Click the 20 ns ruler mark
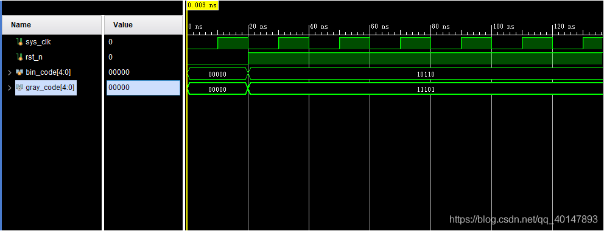This screenshot has width=604, height=231. 258,27
